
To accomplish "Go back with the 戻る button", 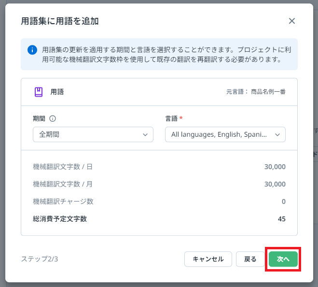I will pyautogui.click(x=250, y=259).
